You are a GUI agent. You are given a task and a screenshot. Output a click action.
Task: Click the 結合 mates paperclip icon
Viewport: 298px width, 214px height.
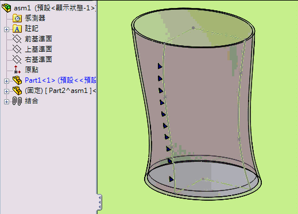coord(17,101)
